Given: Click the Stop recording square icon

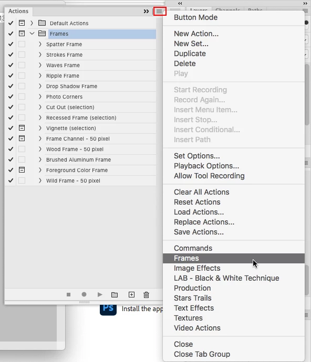Looking at the screenshot, I should (68, 295).
